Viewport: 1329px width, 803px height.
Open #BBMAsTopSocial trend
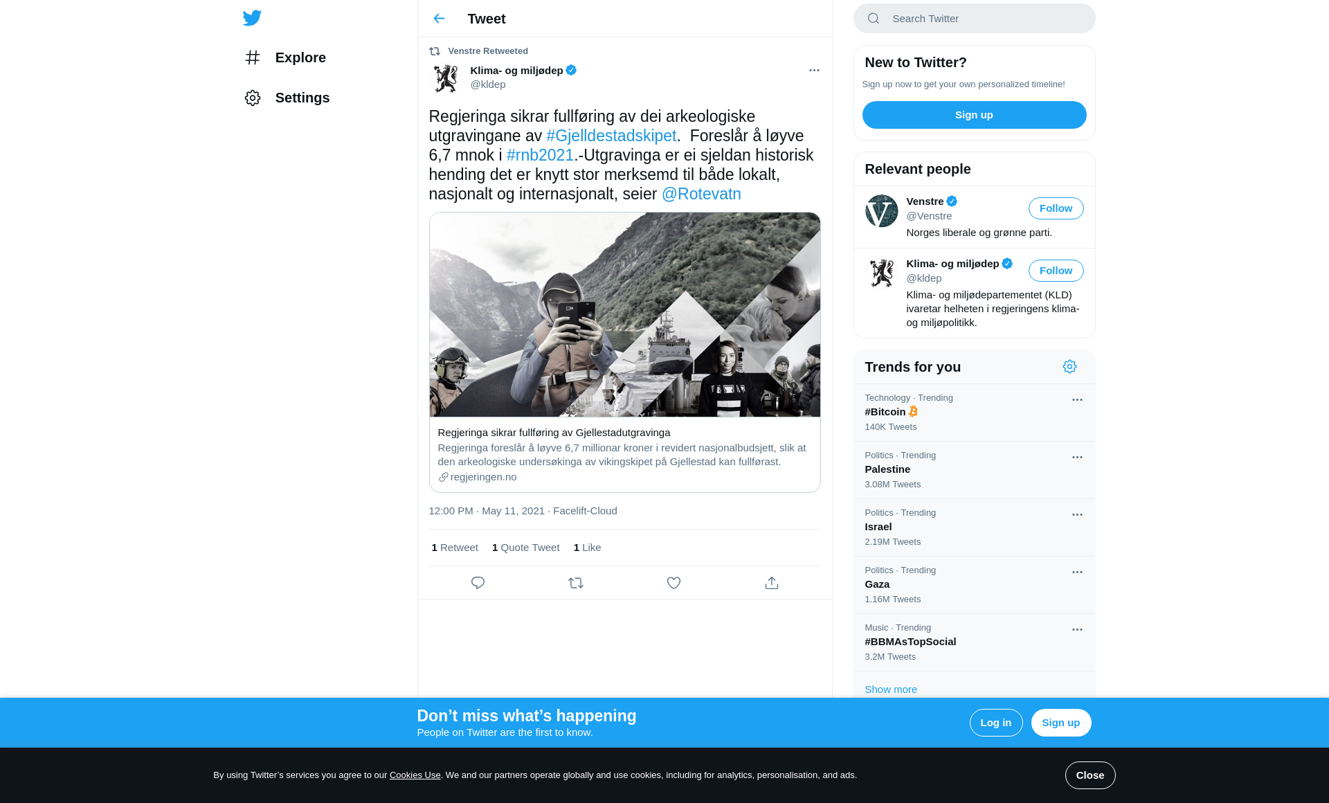click(974, 642)
